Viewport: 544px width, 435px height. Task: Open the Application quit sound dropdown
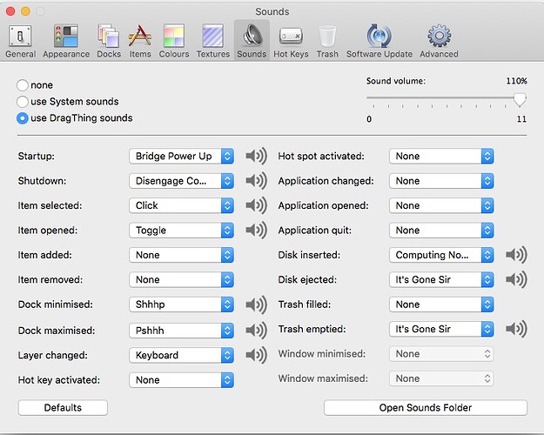(441, 230)
